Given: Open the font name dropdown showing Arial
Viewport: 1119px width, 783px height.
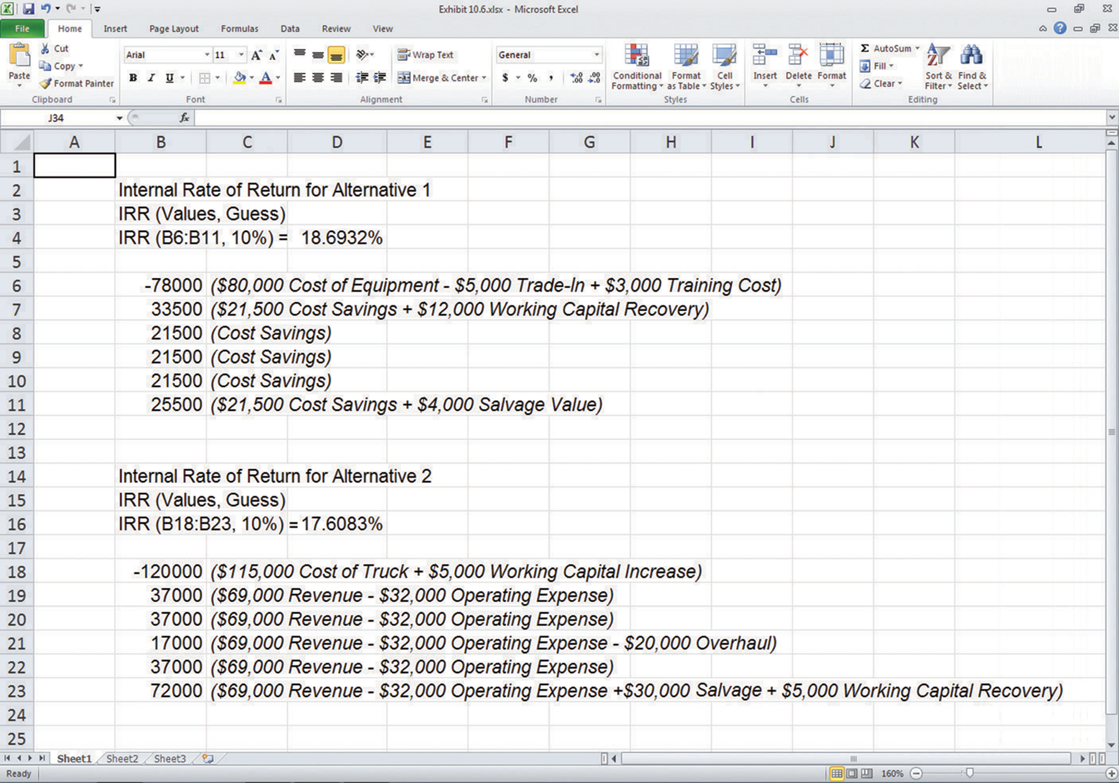Looking at the screenshot, I should (207, 55).
